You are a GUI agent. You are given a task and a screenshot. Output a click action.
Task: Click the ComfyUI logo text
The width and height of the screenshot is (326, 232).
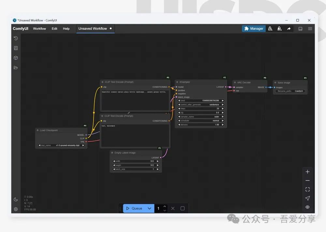(x=20, y=28)
